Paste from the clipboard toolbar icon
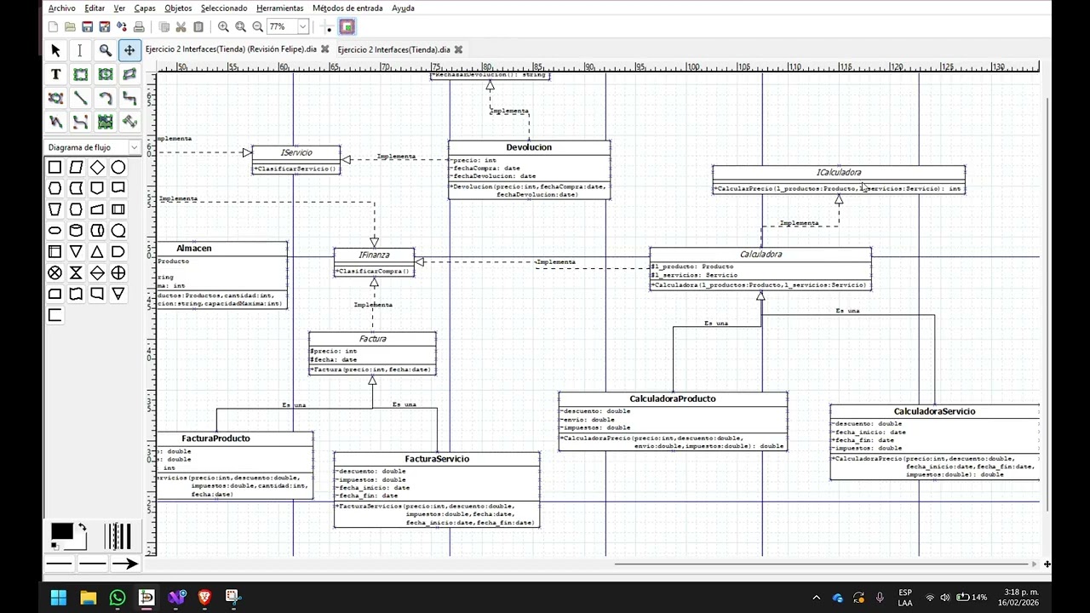 click(198, 27)
